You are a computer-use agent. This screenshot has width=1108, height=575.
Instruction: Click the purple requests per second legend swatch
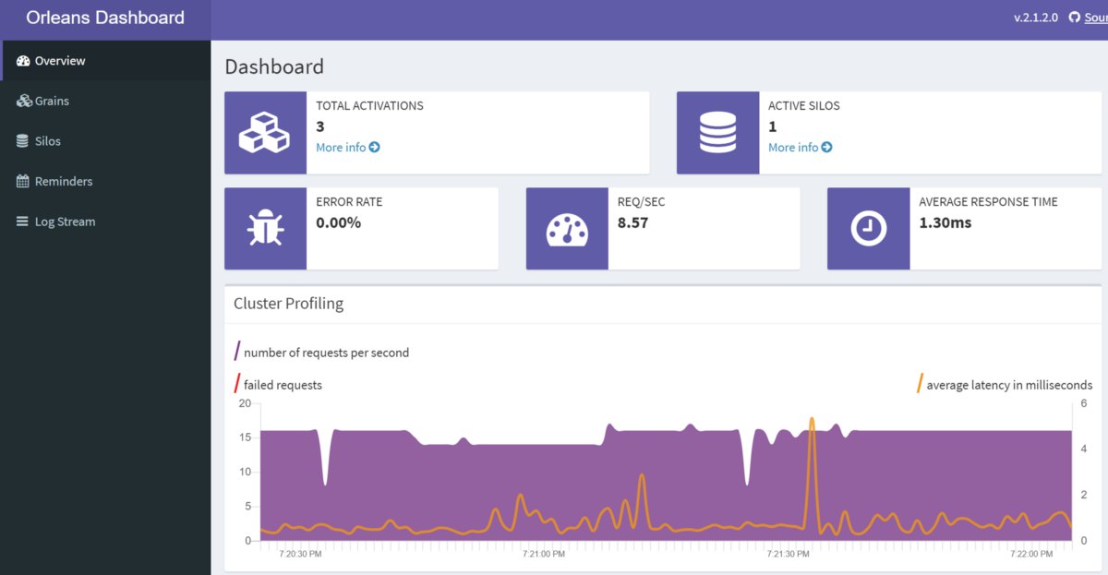[237, 351]
